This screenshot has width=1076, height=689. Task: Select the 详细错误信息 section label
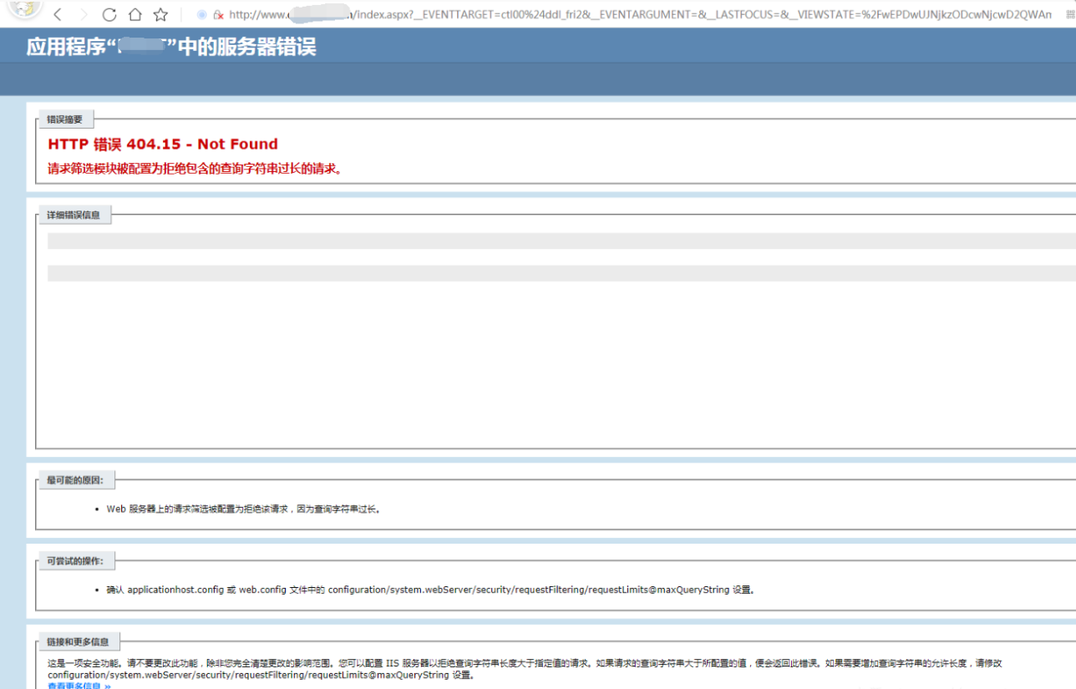[x=74, y=215]
